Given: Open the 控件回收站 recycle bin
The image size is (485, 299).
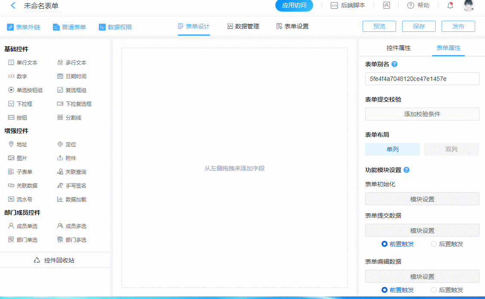Looking at the screenshot, I should 55,260.
